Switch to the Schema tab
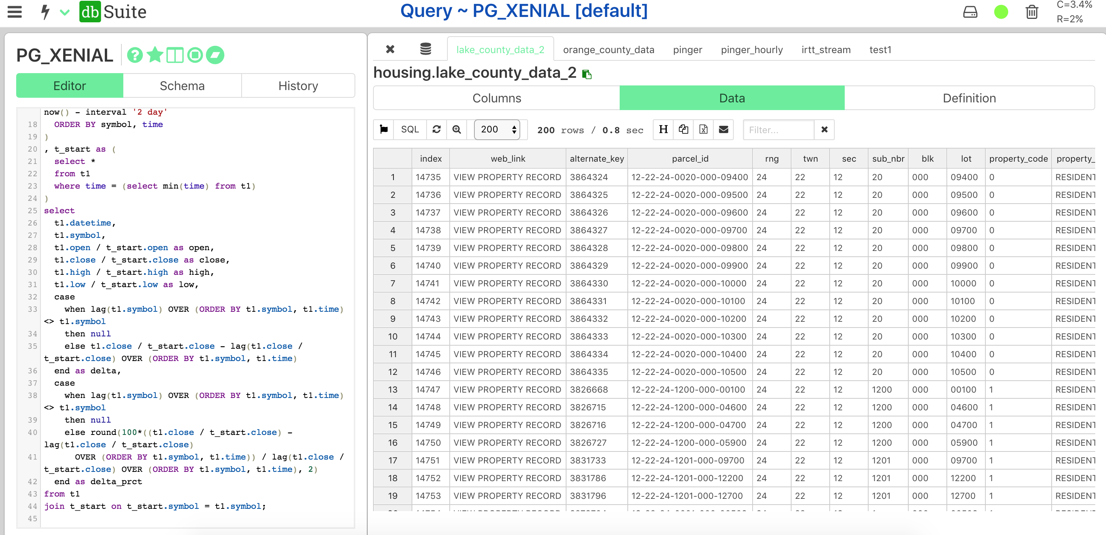The image size is (1106, 535). 182,86
